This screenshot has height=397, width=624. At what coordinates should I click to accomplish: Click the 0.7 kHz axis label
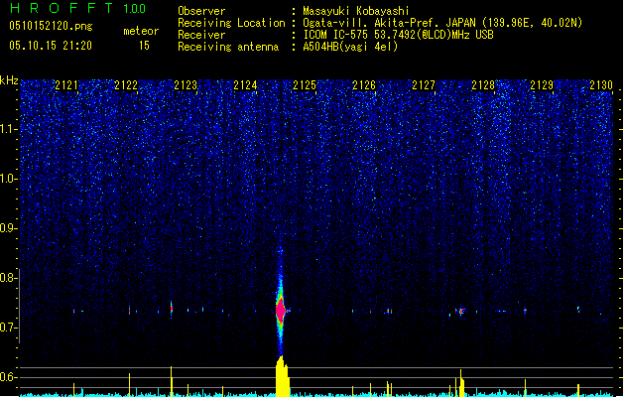click(x=9, y=328)
